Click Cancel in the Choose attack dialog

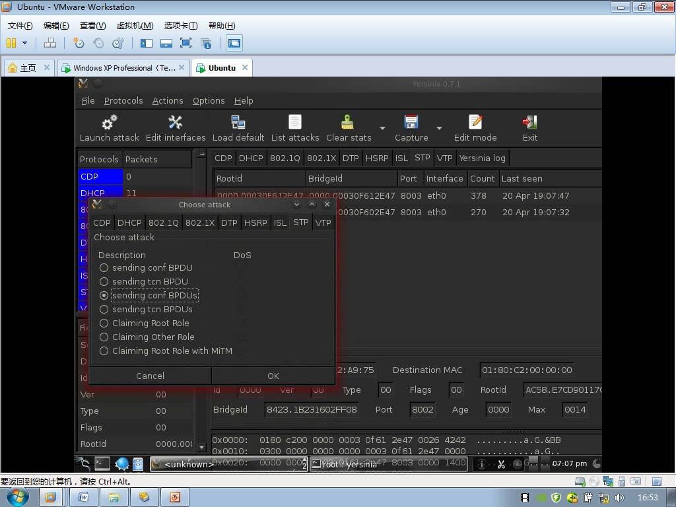pos(150,376)
